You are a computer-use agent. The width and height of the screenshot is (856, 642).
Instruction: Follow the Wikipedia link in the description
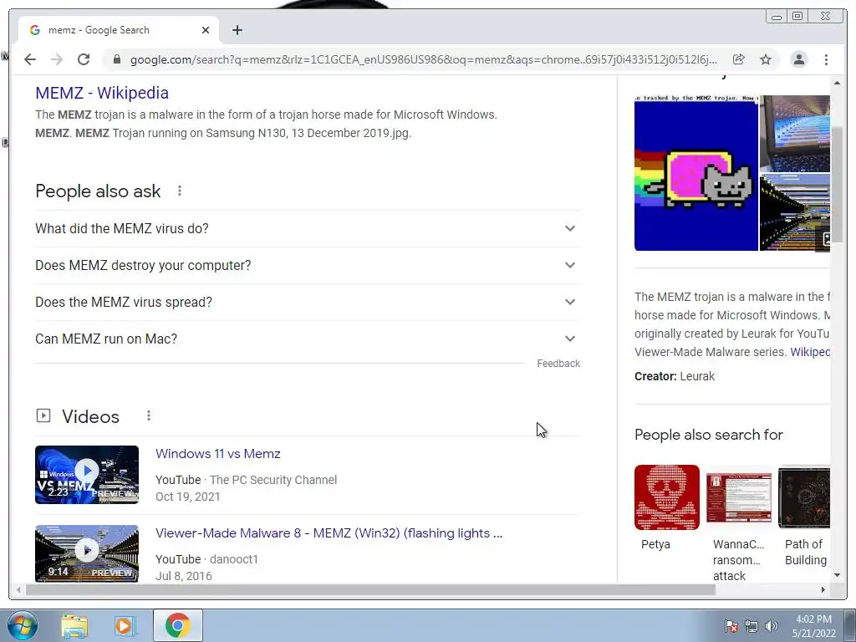(x=810, y=352)
